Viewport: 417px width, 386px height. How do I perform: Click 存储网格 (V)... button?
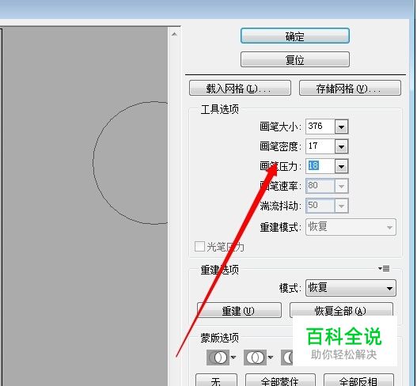(x=350, y=88)
